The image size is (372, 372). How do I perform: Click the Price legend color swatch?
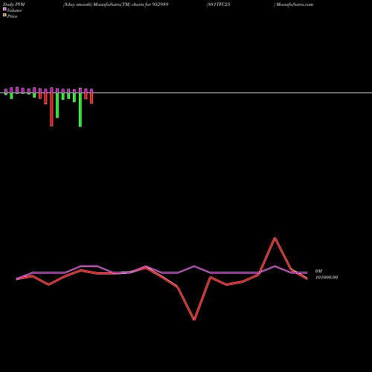[4, 16]
